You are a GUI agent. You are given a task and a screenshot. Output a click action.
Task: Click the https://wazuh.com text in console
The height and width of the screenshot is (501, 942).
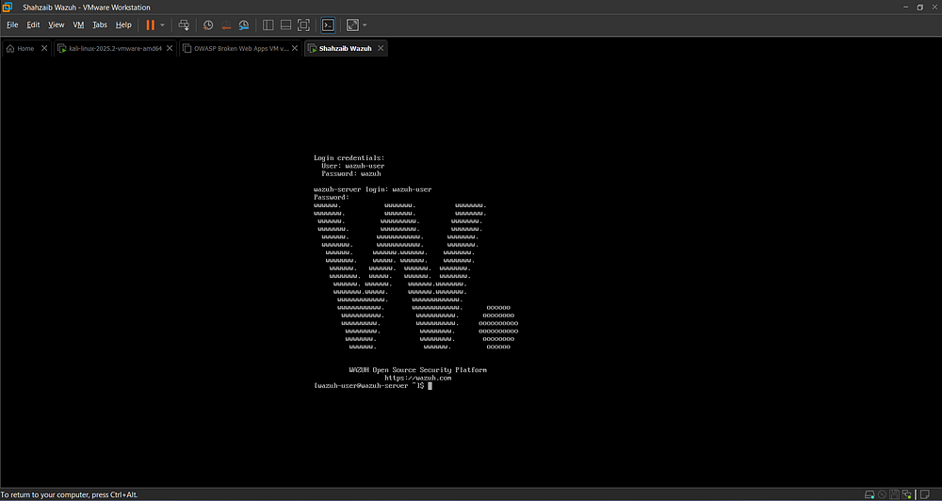(417, 378)
